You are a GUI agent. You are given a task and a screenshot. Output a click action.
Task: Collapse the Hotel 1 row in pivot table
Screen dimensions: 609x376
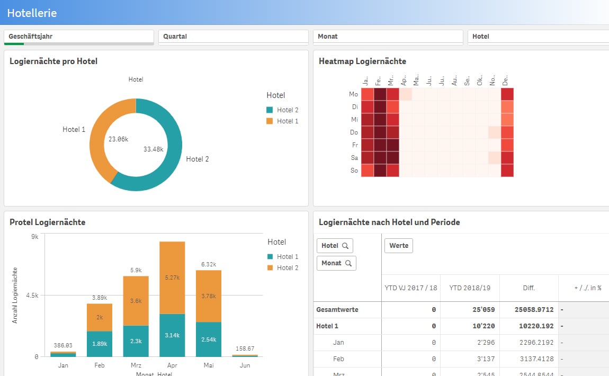[327, 326]
